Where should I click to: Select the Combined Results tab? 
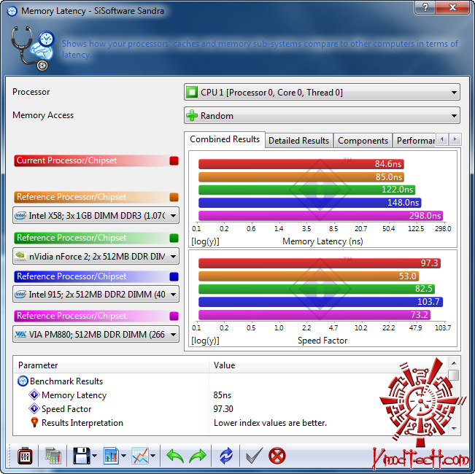click(x=225, y=139)
